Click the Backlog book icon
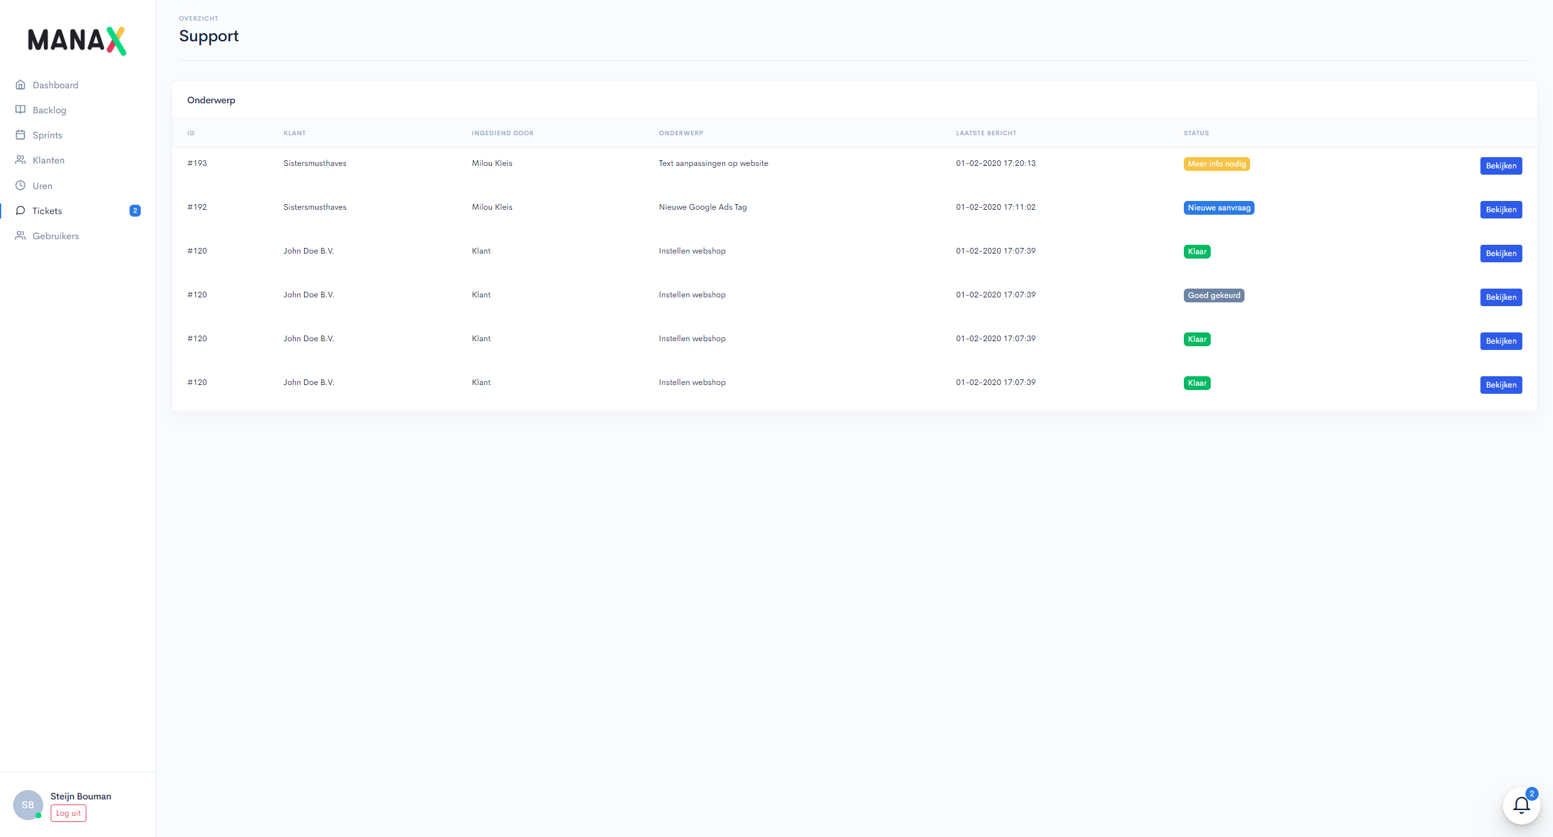Image resolution: width=1553 pixels, height=837 pixels. pos(21,110)
